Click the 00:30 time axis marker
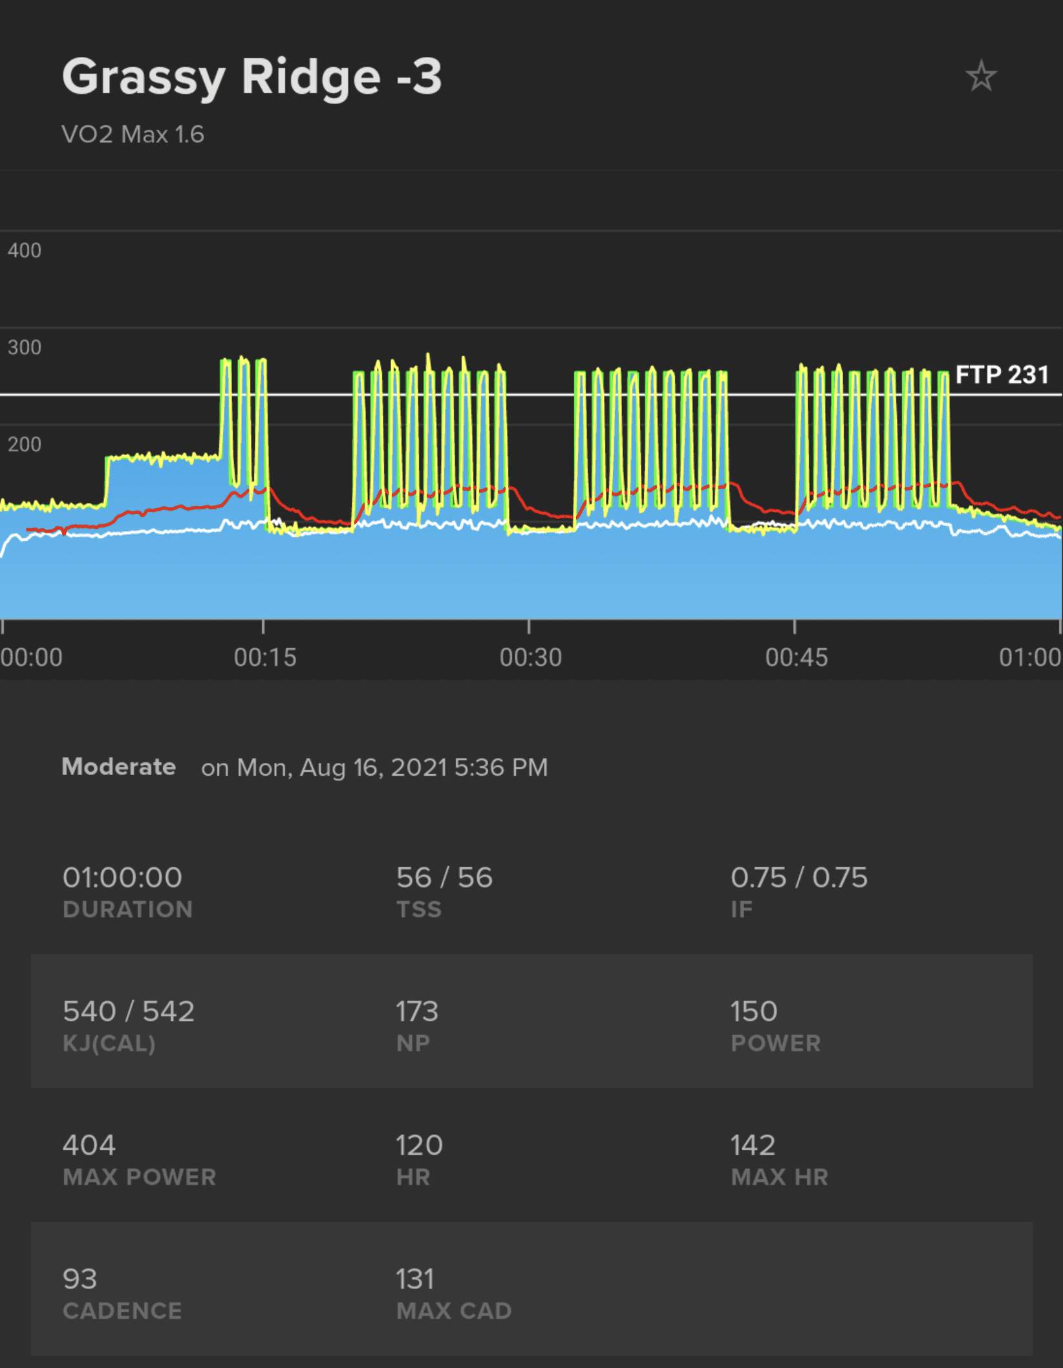Image resolution: width=1063 pixels, height=1368 pixels. point(530,657)
